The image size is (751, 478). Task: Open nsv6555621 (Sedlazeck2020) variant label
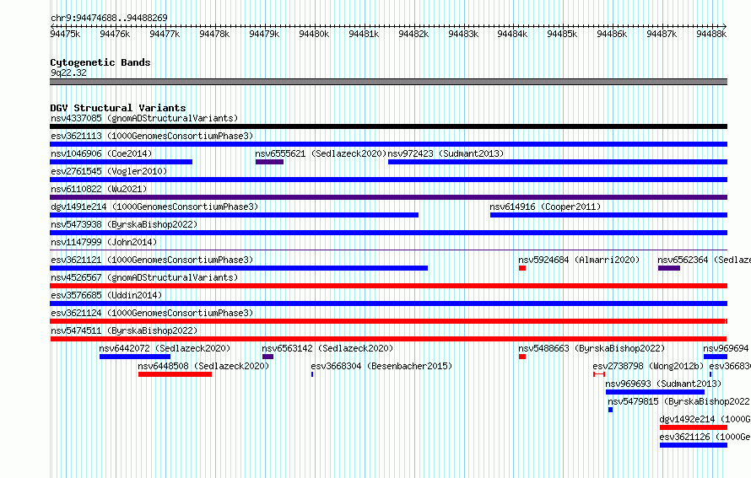[x=321, y=153]
